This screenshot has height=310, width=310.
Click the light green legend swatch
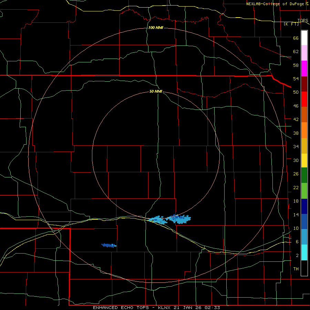click(x=304, y=191)
